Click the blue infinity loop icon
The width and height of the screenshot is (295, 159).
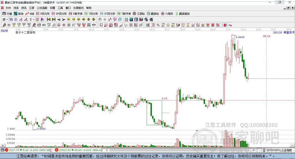[x=230, y=25]
